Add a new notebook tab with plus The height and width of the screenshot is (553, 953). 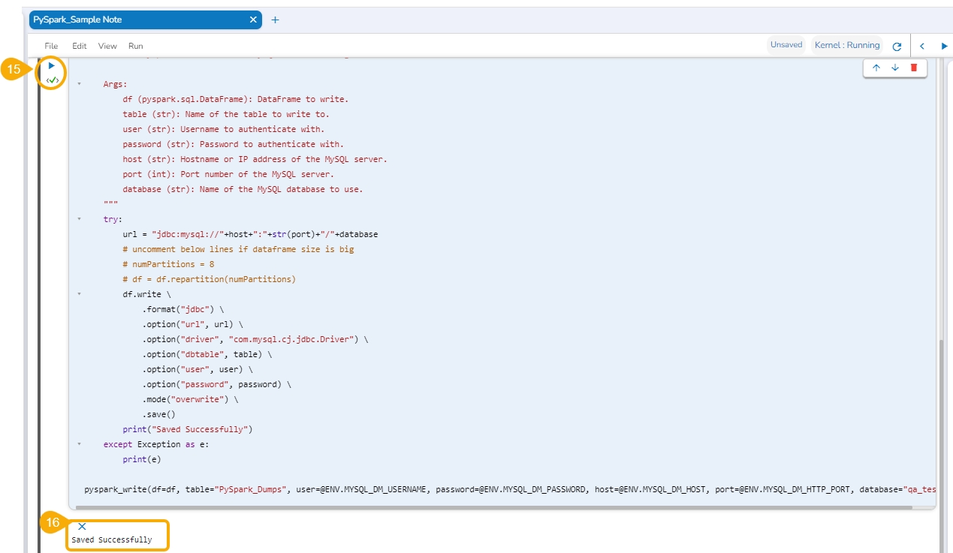[x=275, y=20]
